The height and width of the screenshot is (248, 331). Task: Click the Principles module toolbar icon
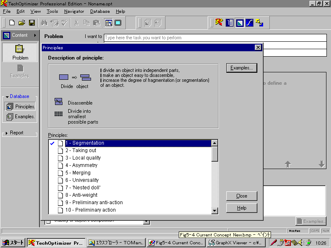click(x=240, y=23)
